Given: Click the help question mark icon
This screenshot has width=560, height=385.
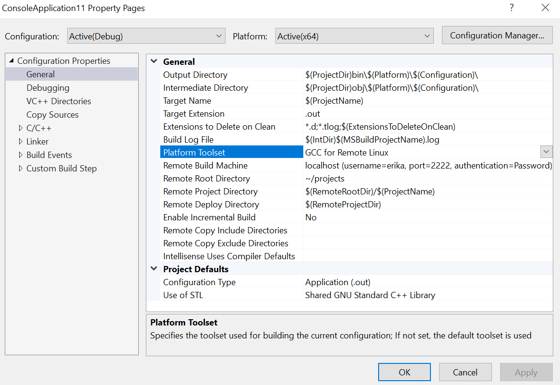Looking at the screenshot, I should click(x=512, y=8).
